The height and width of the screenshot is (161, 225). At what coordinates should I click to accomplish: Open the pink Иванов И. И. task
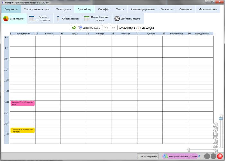(22, 103)
